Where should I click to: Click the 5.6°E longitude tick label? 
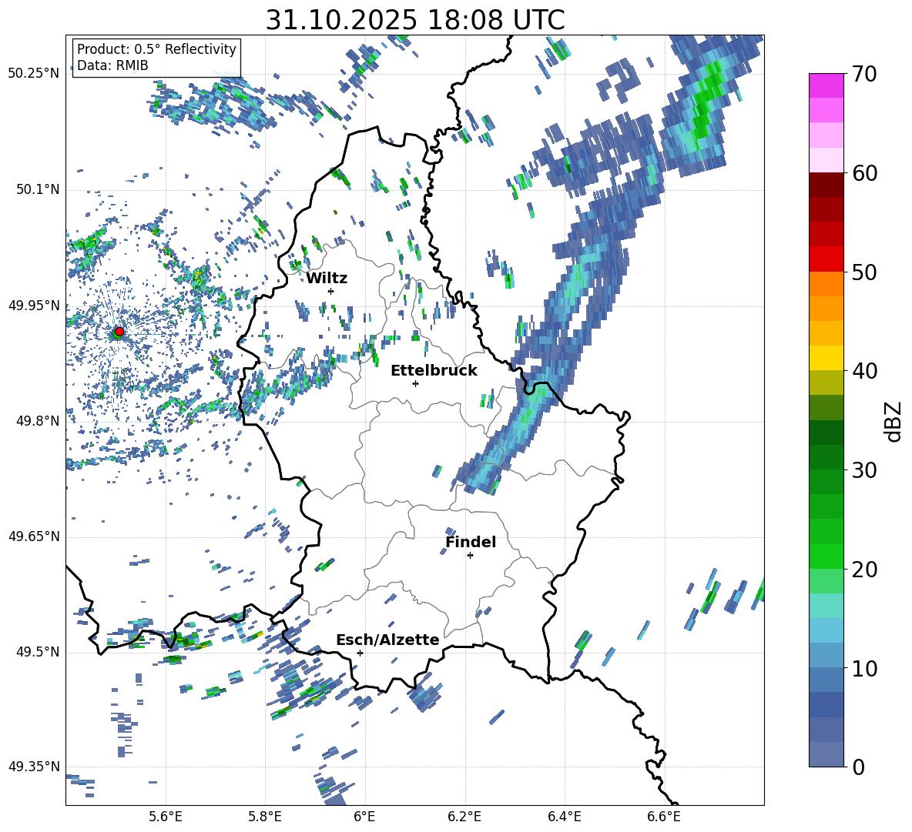[x=166, y=817]
